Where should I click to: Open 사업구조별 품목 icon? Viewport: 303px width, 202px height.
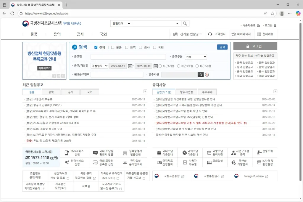(233, 153)
